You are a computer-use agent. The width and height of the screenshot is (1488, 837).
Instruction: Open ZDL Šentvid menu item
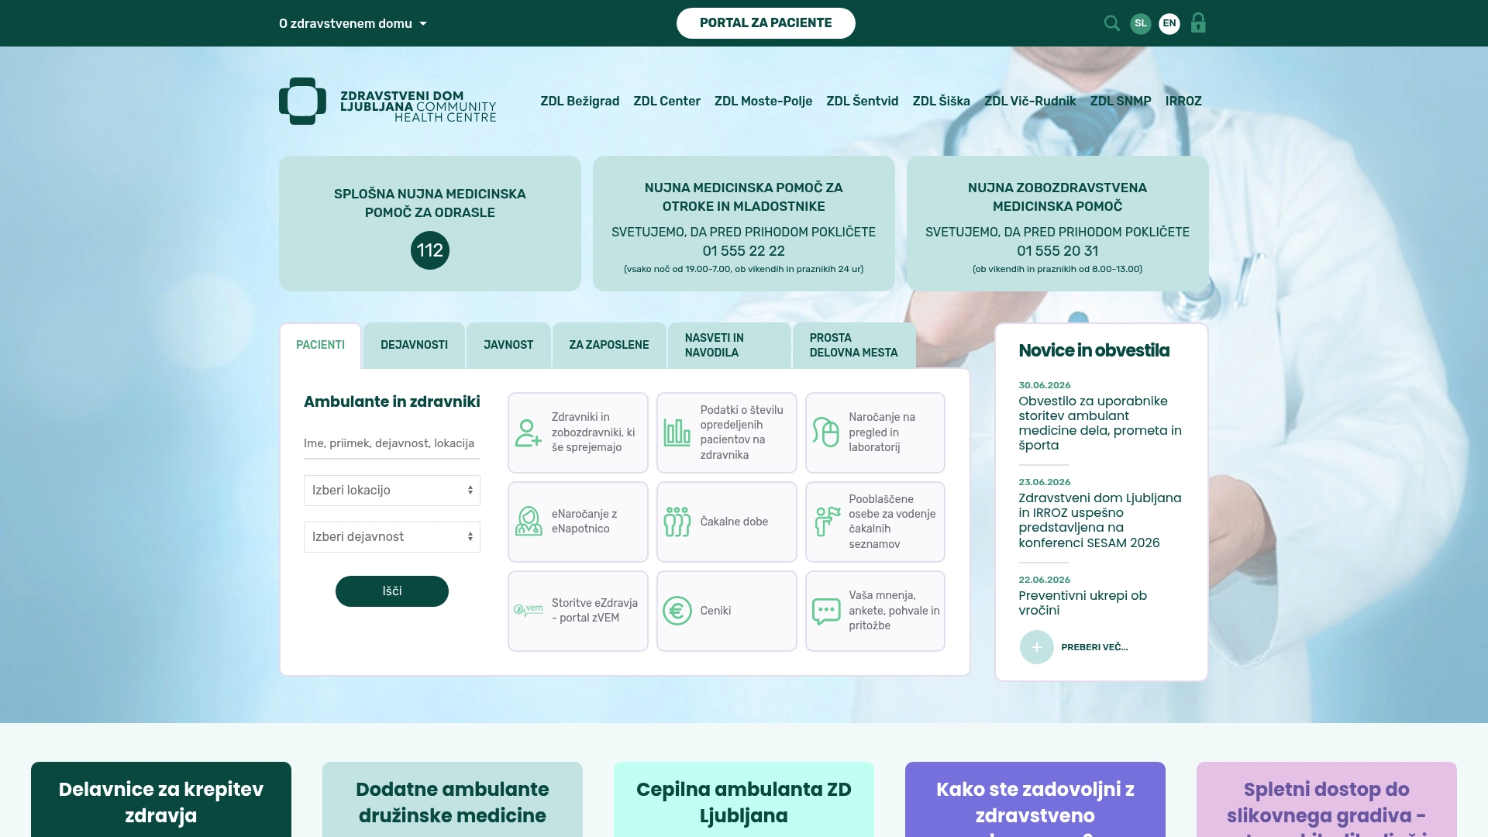pos(863,101)
